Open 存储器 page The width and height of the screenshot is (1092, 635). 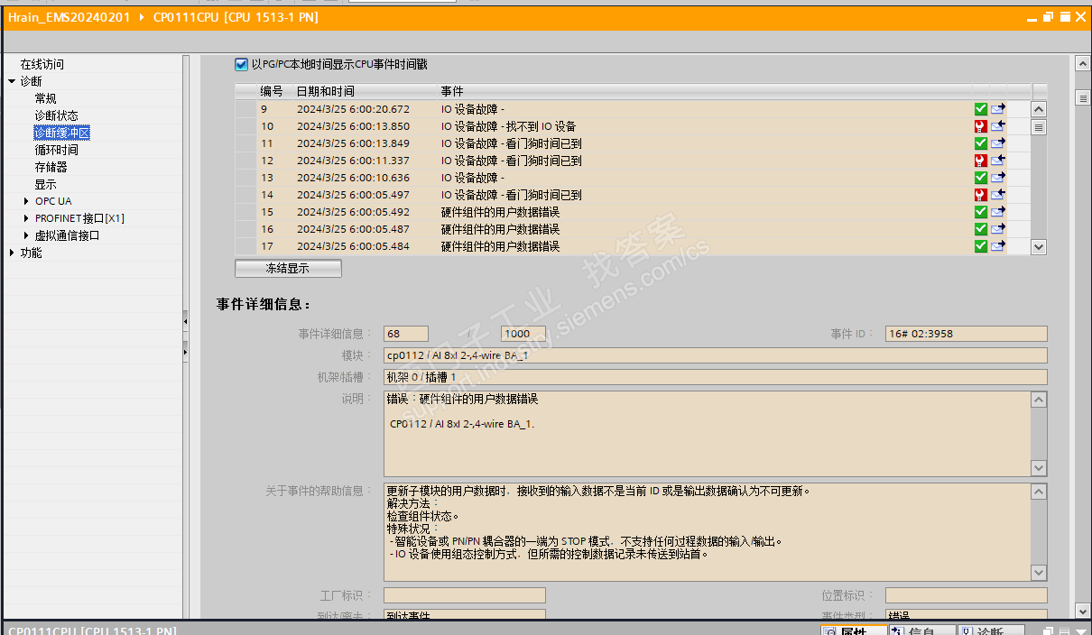coord(51,167)
